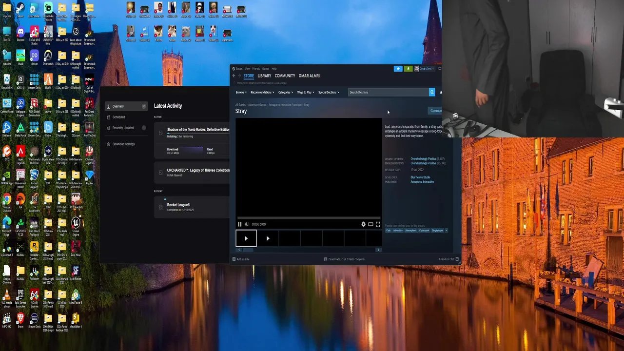Open the Steam menu
Viewport: 624px width, 351px height.
pos(239,69)
